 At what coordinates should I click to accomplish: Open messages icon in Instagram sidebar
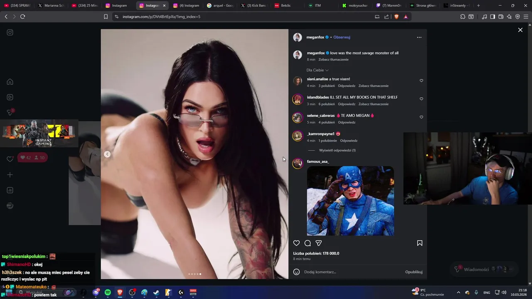click(x=10, y=113)
